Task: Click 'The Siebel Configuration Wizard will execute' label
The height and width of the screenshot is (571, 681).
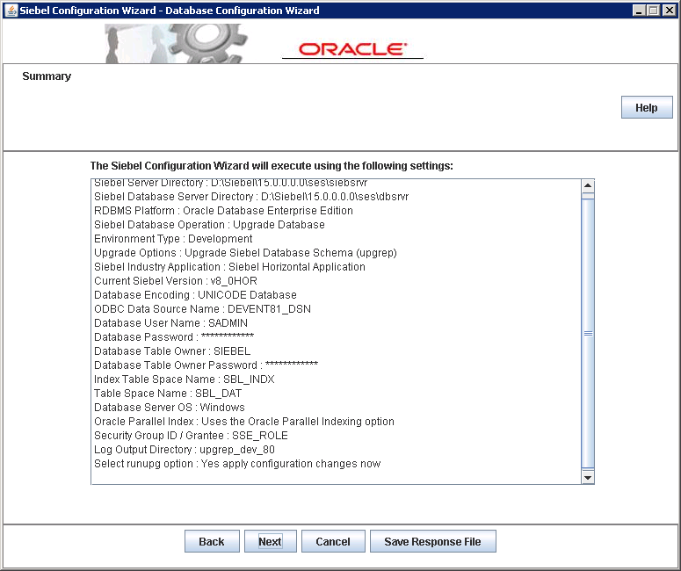Action: coord(272,166)
